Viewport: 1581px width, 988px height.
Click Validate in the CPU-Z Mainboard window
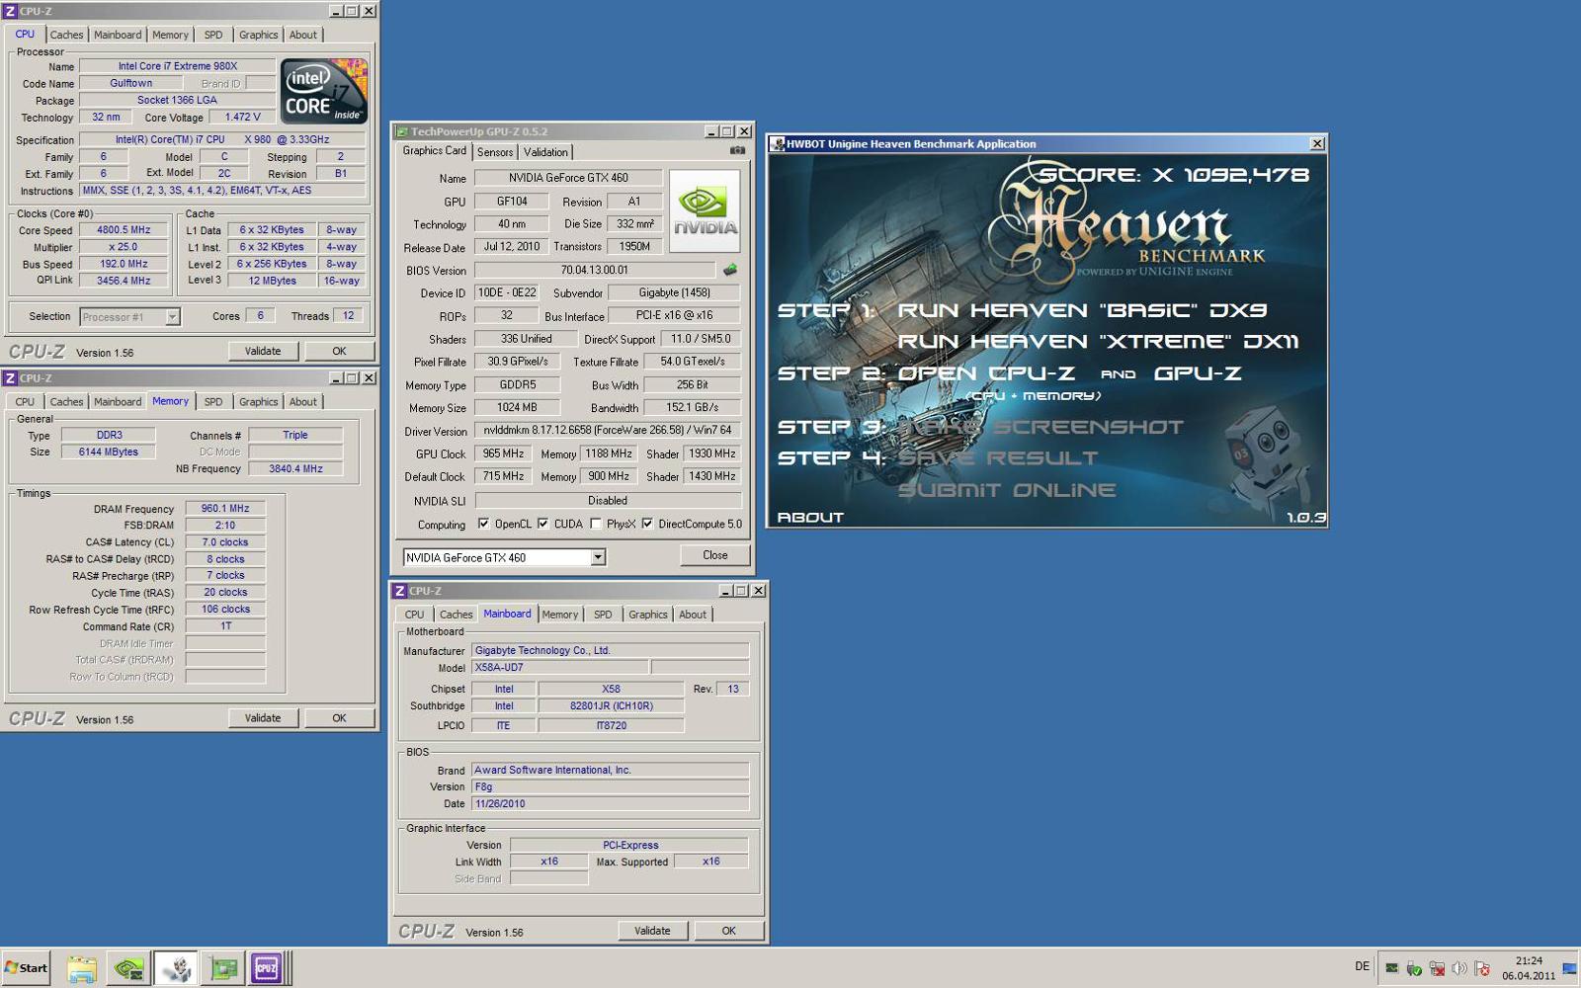[x=652, y=931]
